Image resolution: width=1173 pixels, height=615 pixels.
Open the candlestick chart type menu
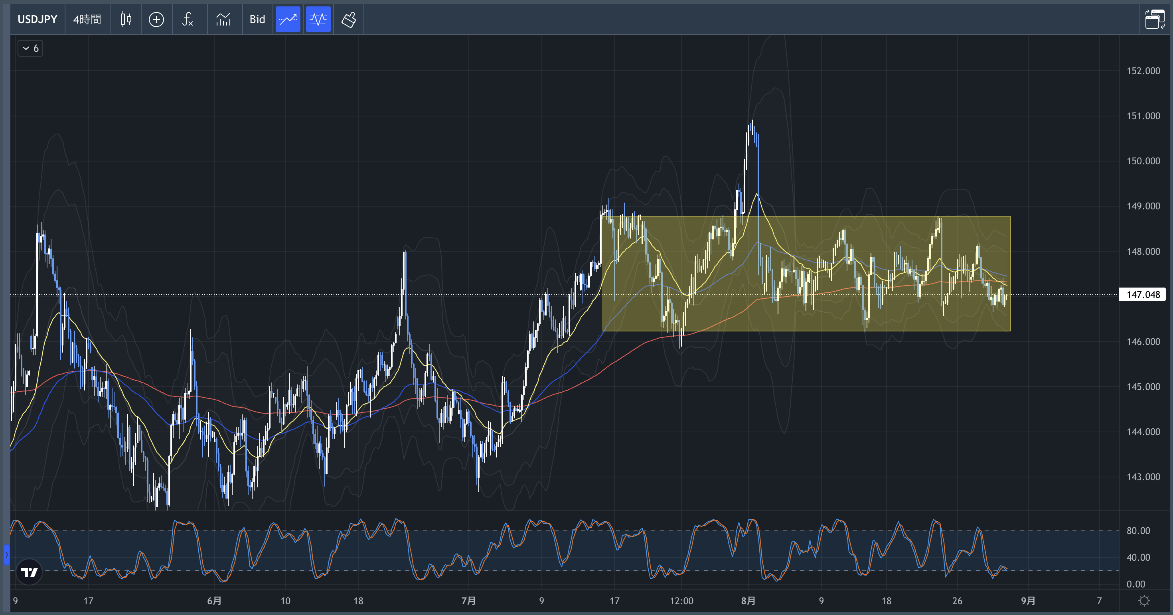click(x=126, y=19)
